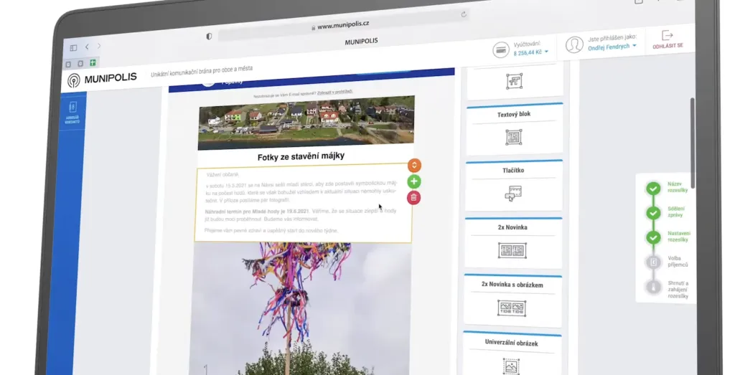This screenshot has height=375, width=735.
Task: Reload page with browser refresh icon
Action: click(x=464, y=14)
